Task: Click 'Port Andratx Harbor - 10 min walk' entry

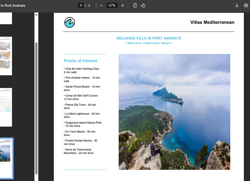Action: 82,79
